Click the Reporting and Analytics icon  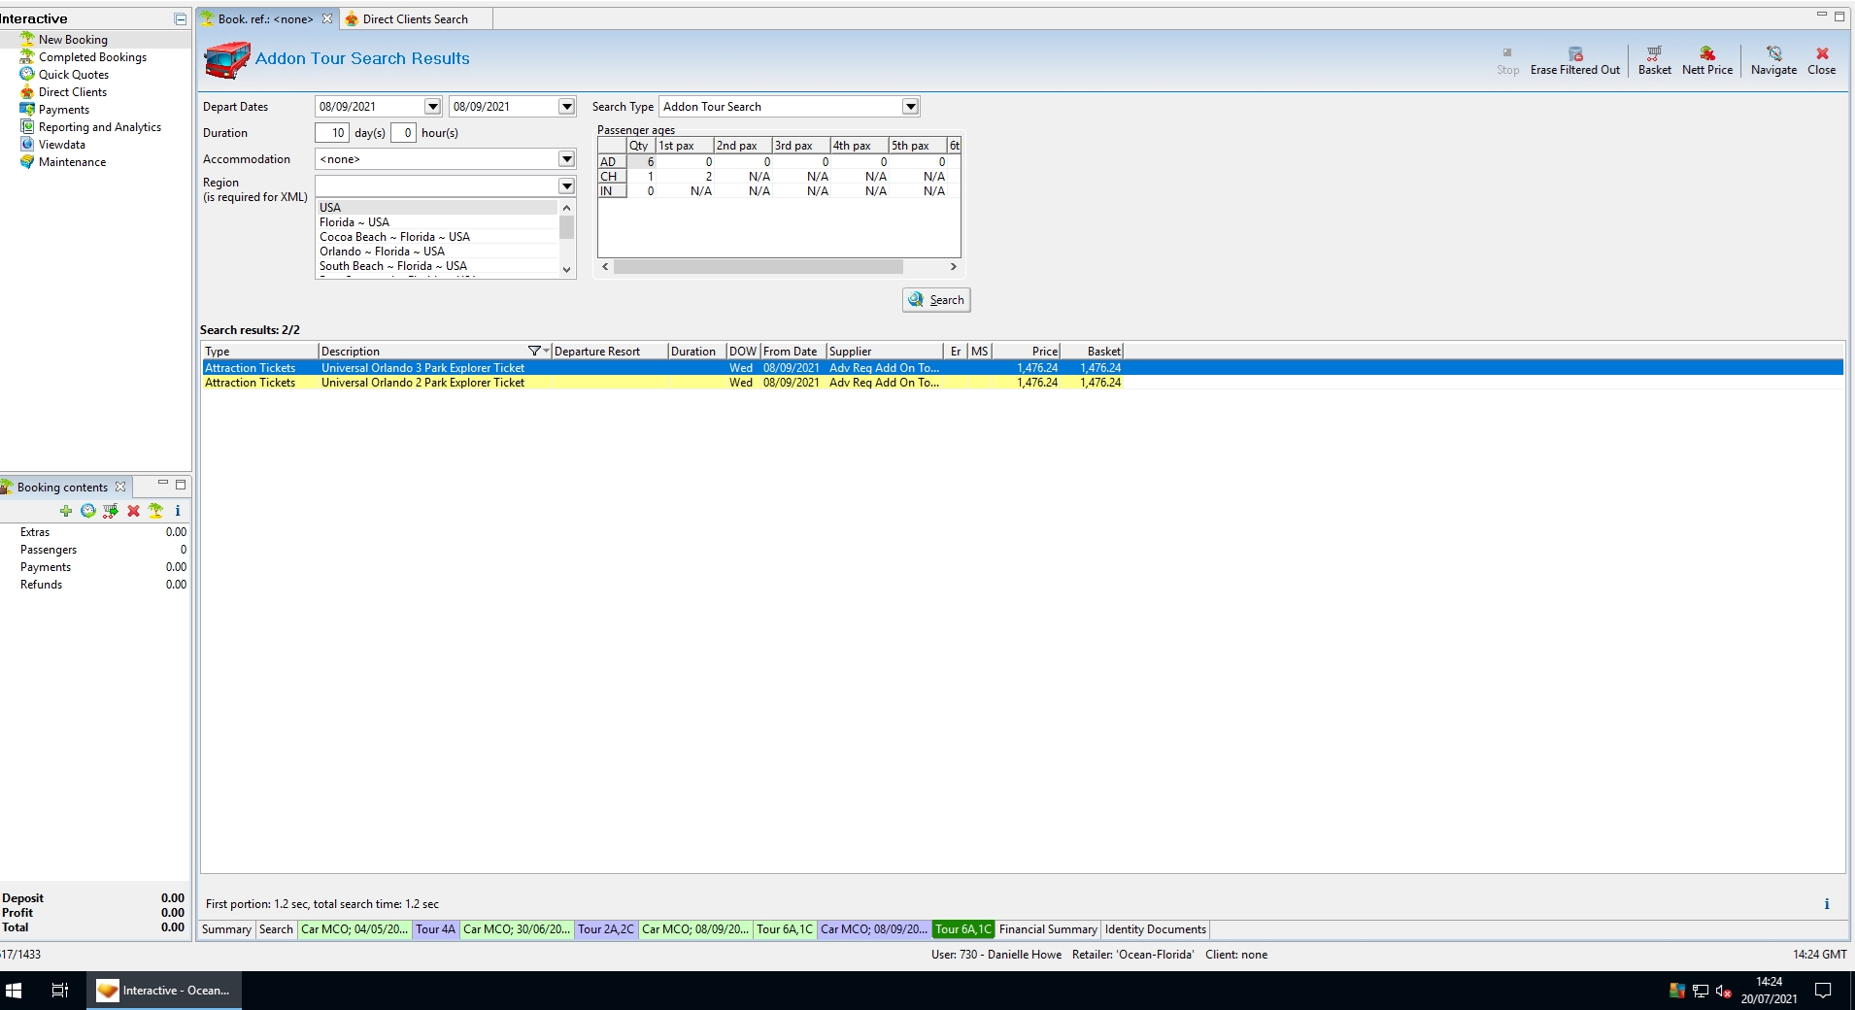point(27,127)
